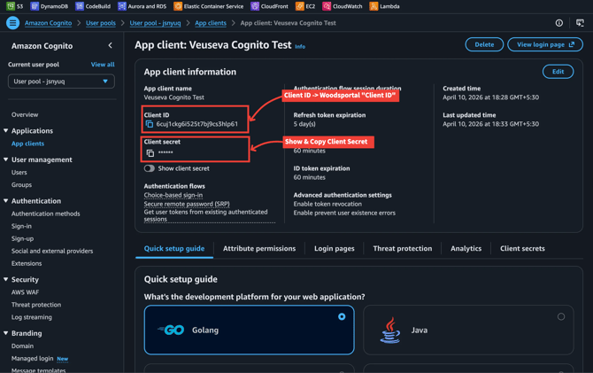Open the CloudFront shortcut icon
The height and width of the screenshot is (373, 593).
coord(255,6)
